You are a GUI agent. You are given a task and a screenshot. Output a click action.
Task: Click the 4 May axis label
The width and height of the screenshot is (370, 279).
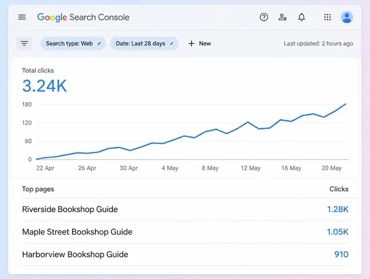click(170, 168)
